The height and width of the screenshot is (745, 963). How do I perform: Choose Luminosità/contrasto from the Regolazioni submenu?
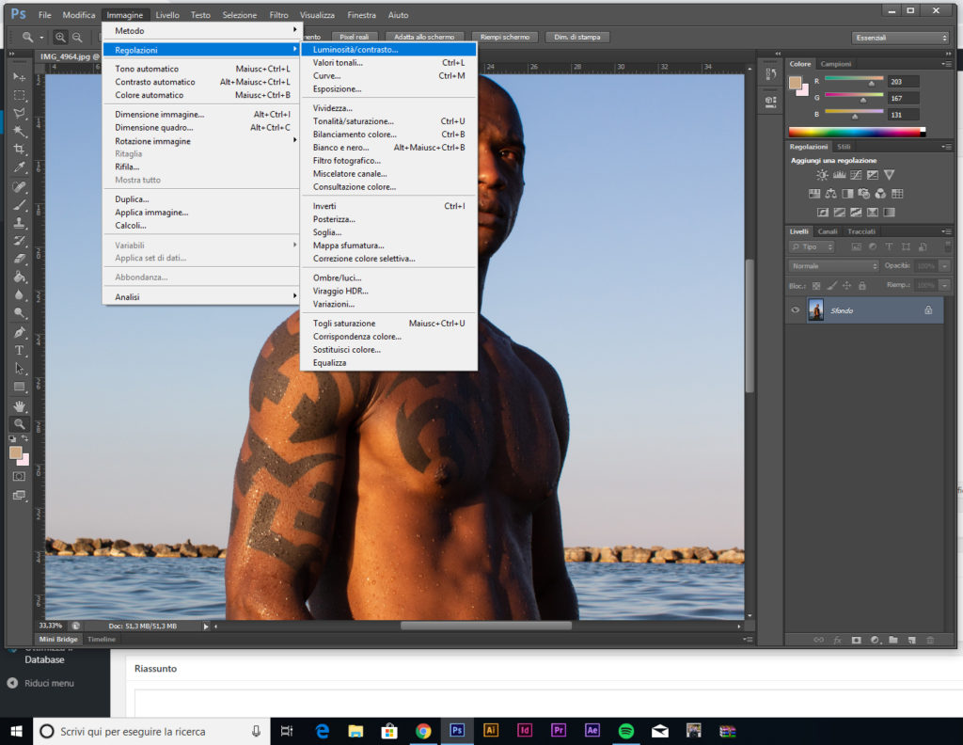click(355, 49)
